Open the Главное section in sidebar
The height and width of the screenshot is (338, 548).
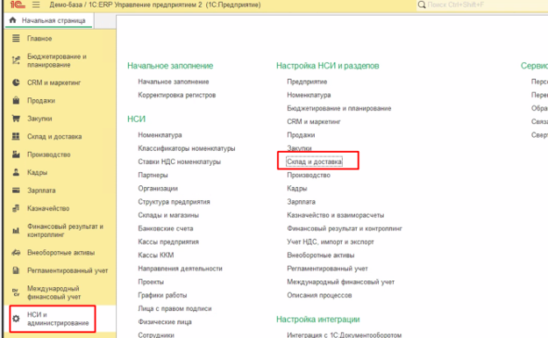pyautogui.click(x=39, y=39)
